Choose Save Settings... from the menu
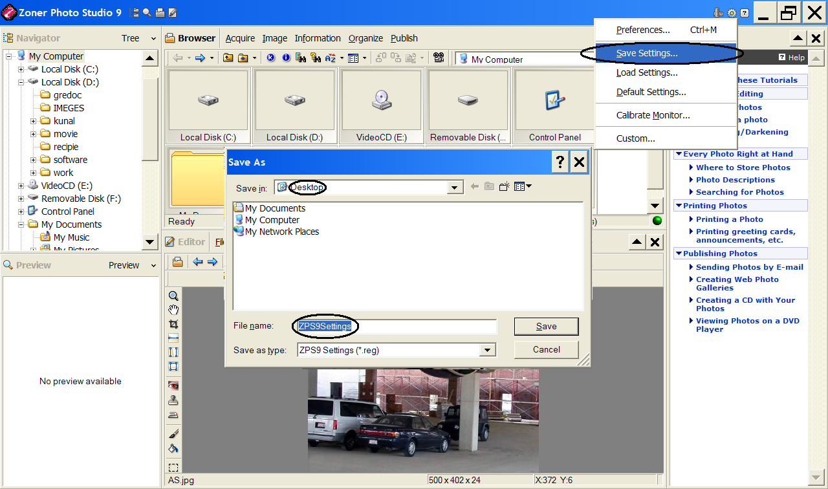Viewport: 828px width, 489px height. click(x=666, y=53)
